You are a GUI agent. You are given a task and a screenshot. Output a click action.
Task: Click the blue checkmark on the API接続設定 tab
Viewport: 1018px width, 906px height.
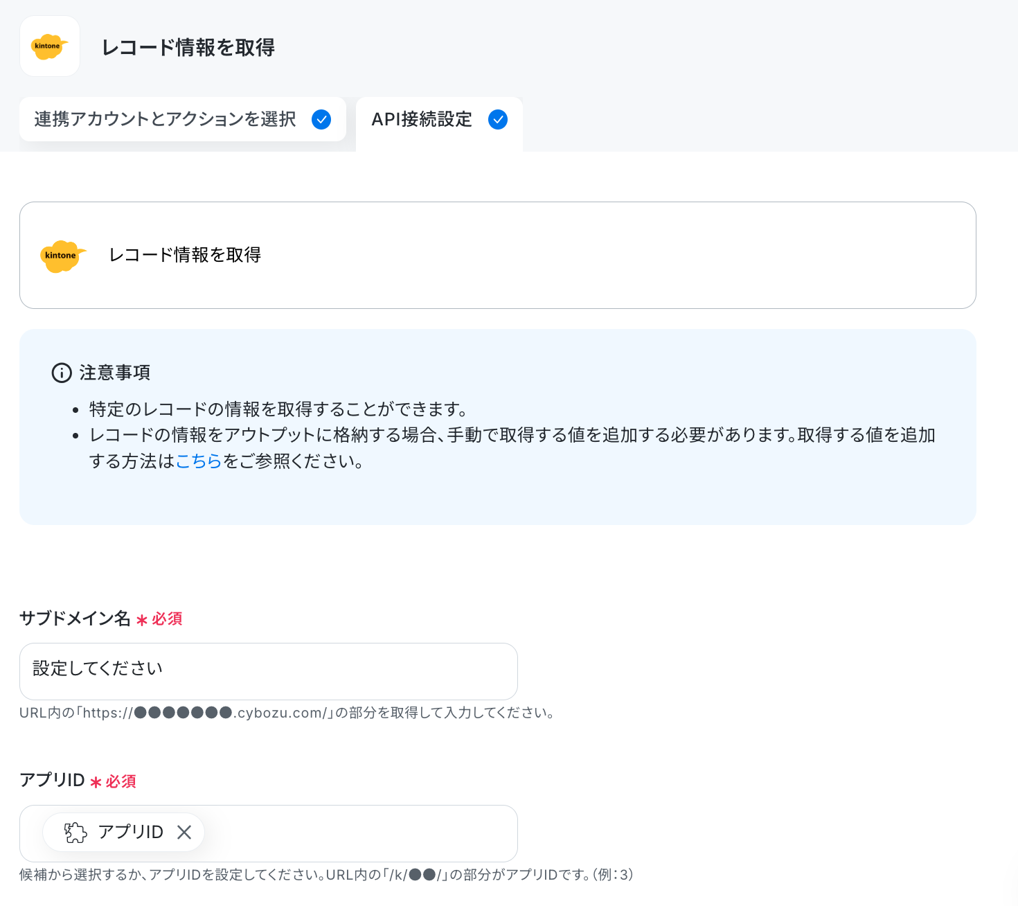(498, 119)
